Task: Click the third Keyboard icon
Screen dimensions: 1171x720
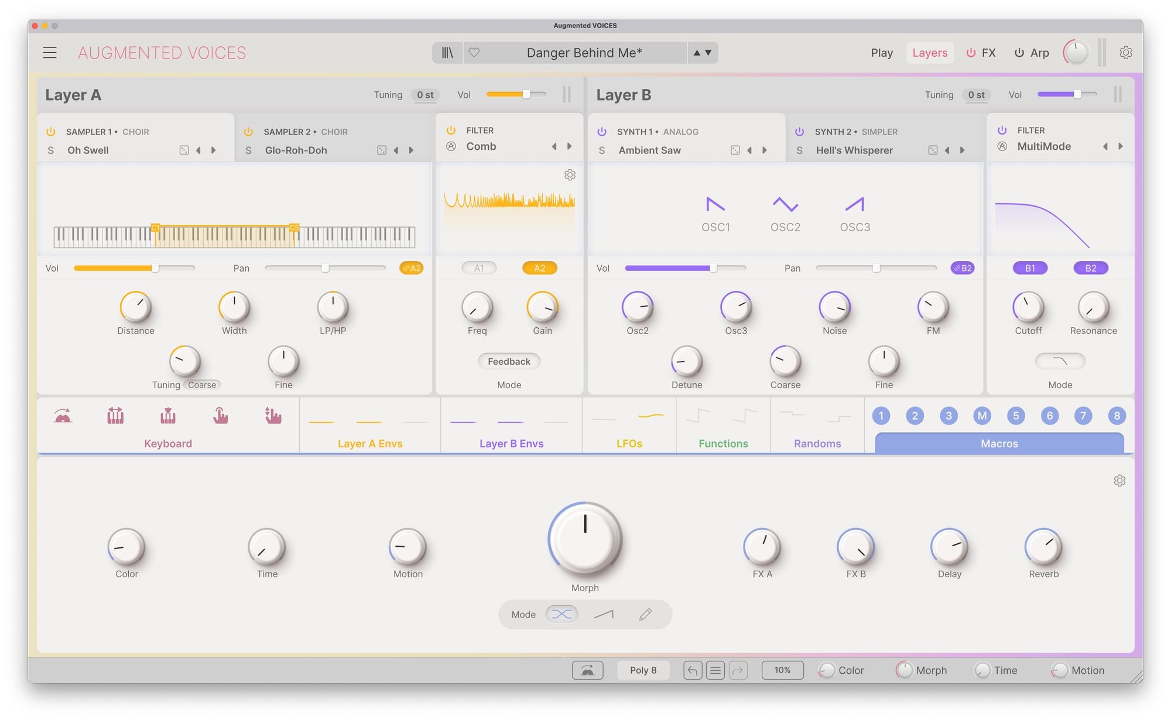Action: pyautogui.click(x=168, y=416)
